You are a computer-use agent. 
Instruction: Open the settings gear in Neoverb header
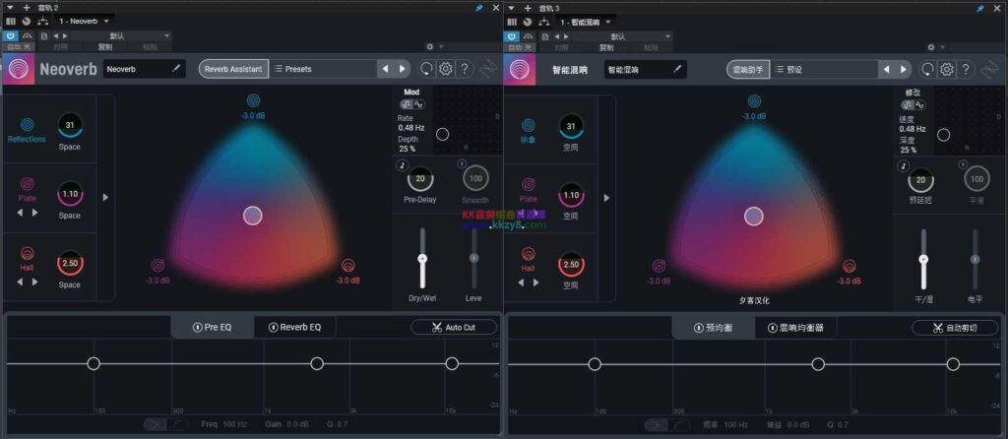point(446,69)
